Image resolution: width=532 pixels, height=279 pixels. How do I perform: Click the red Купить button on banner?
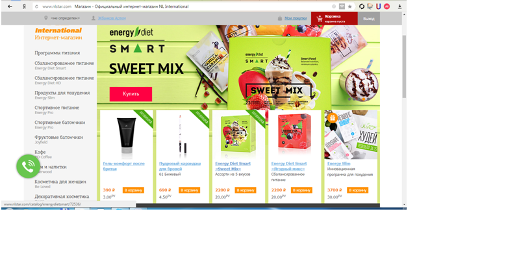click(x=131, y=94)
